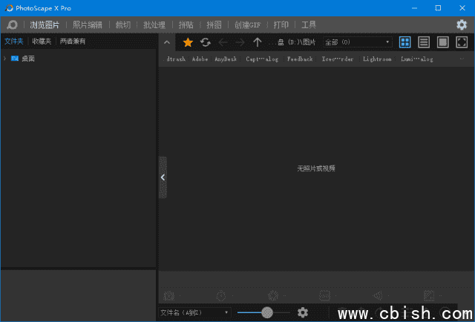Go up to parent folder arrow

[x=258, y=42]
